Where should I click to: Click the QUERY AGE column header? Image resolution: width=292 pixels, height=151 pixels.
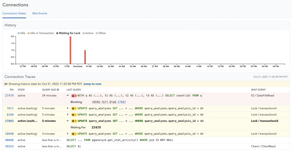pos(49,90)
